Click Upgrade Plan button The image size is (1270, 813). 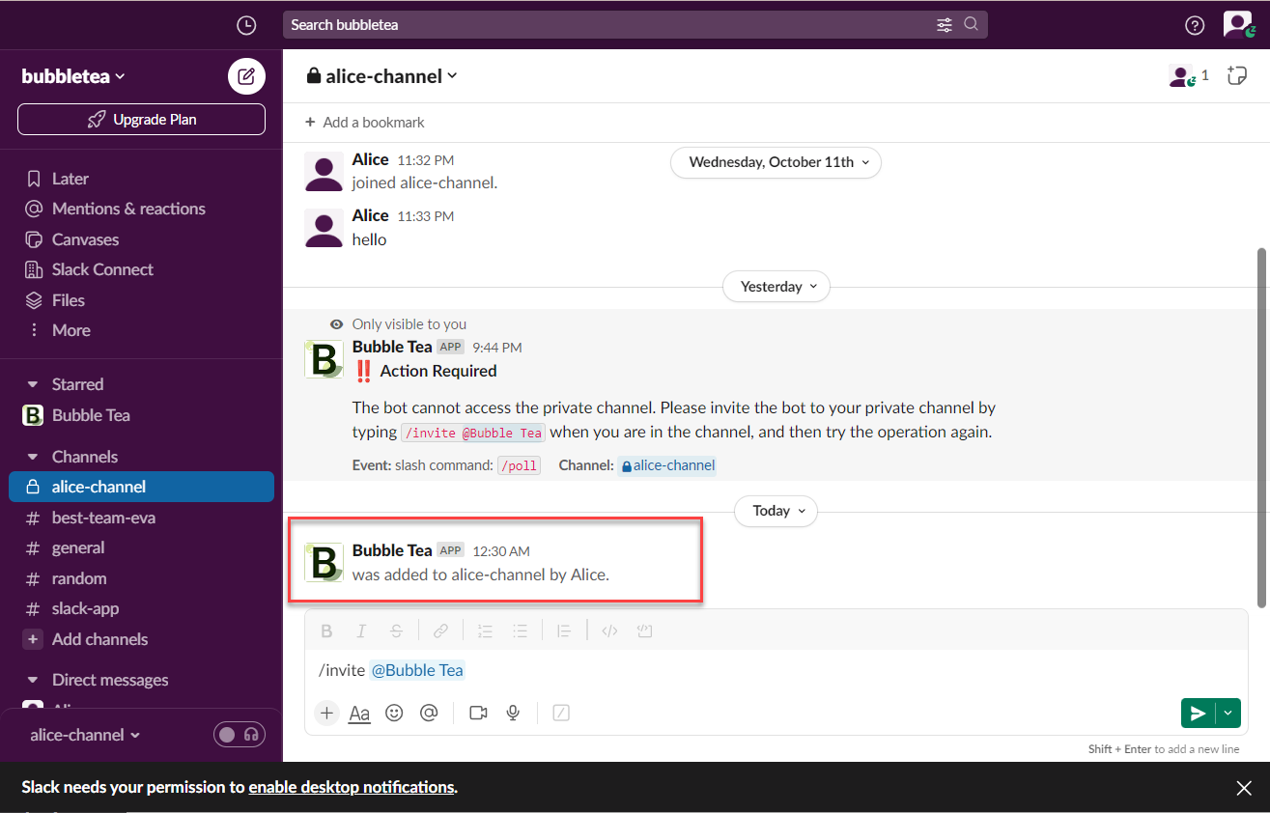pos(141,120)
